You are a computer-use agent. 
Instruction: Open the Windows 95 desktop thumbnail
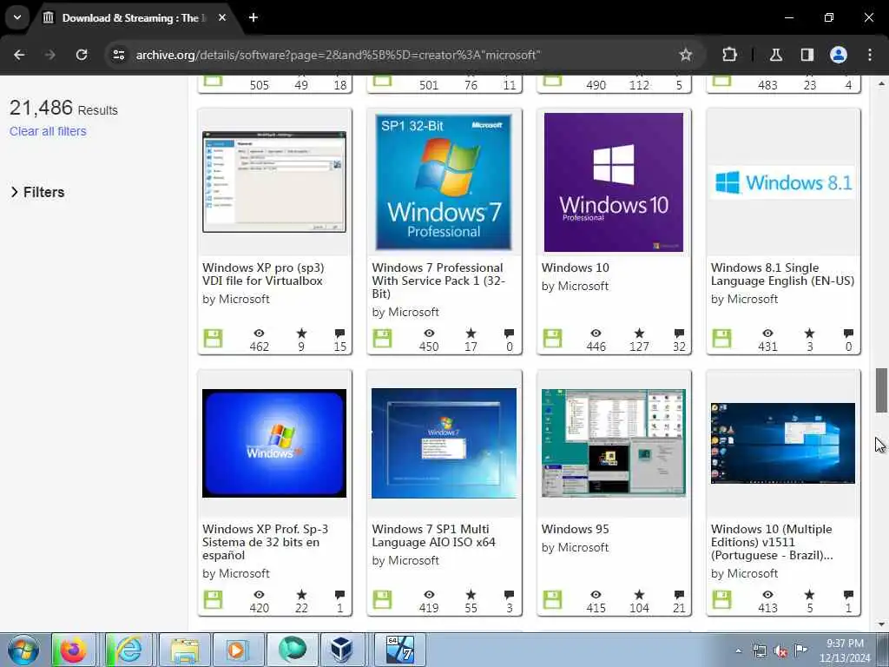click(614, 443)
